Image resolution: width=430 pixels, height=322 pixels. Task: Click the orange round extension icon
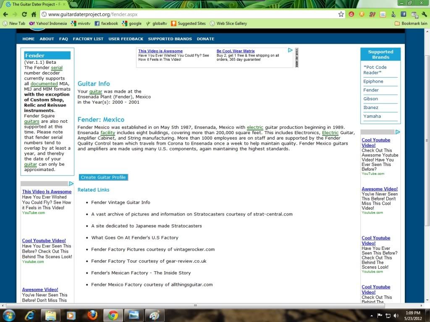(x=362, y=14)
